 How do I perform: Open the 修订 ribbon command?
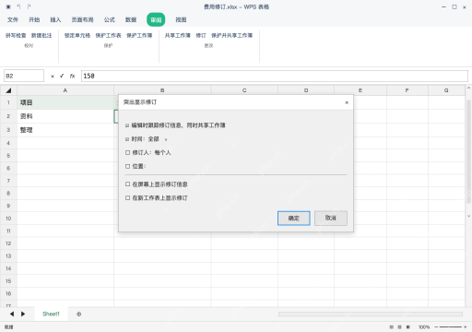[x=201, y=36]
